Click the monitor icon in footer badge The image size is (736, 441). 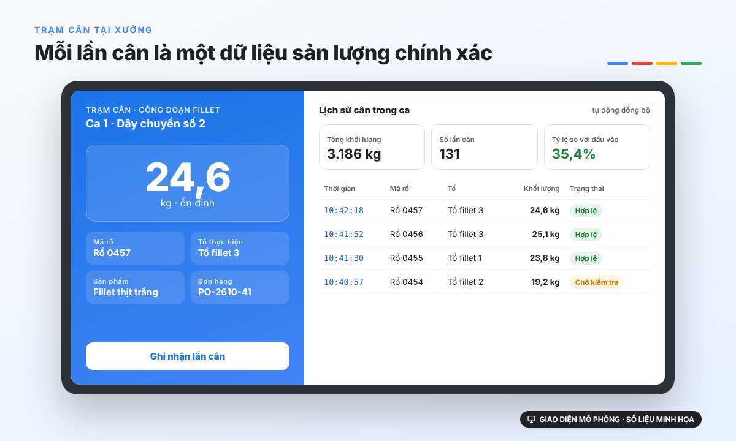point(532,420)
